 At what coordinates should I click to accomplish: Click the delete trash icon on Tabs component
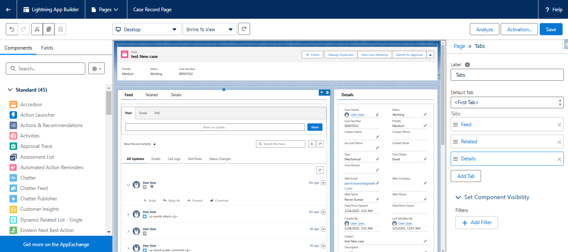click(327, 92)
